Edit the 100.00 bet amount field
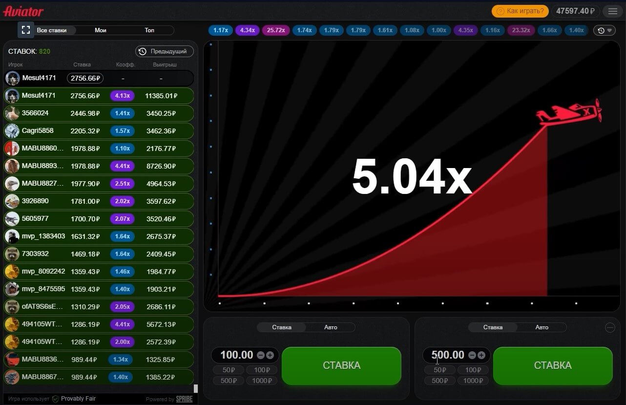This screenshot has height=405, width=626. pyautogui.click(x=237, y=355)
